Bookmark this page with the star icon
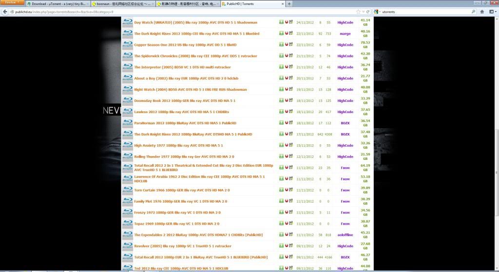499x272 pixels. tap(359, 12)
